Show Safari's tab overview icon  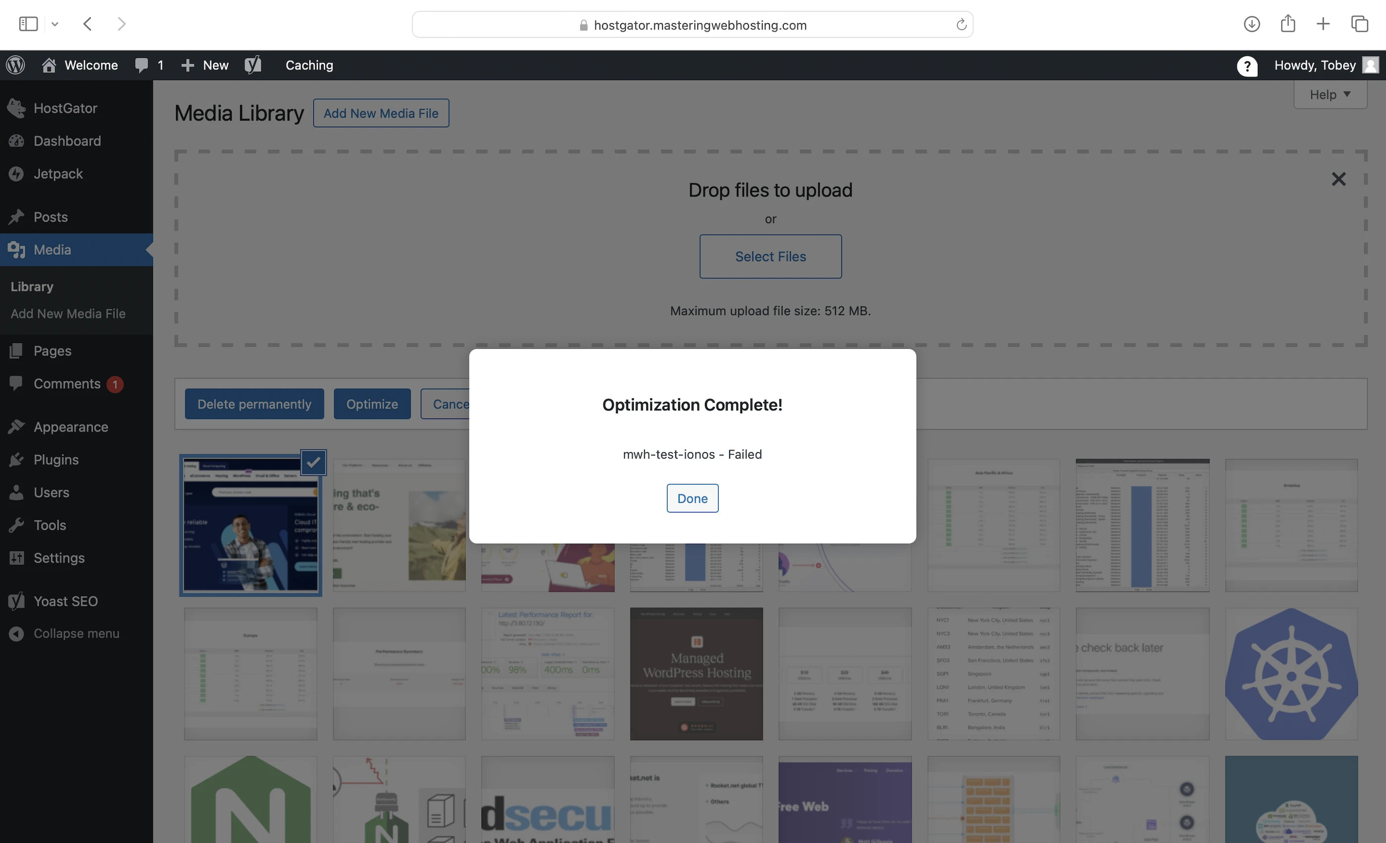pos(1360,24)
